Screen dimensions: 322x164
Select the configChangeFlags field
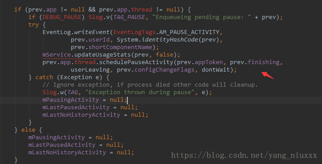click(x=164, y=70)
